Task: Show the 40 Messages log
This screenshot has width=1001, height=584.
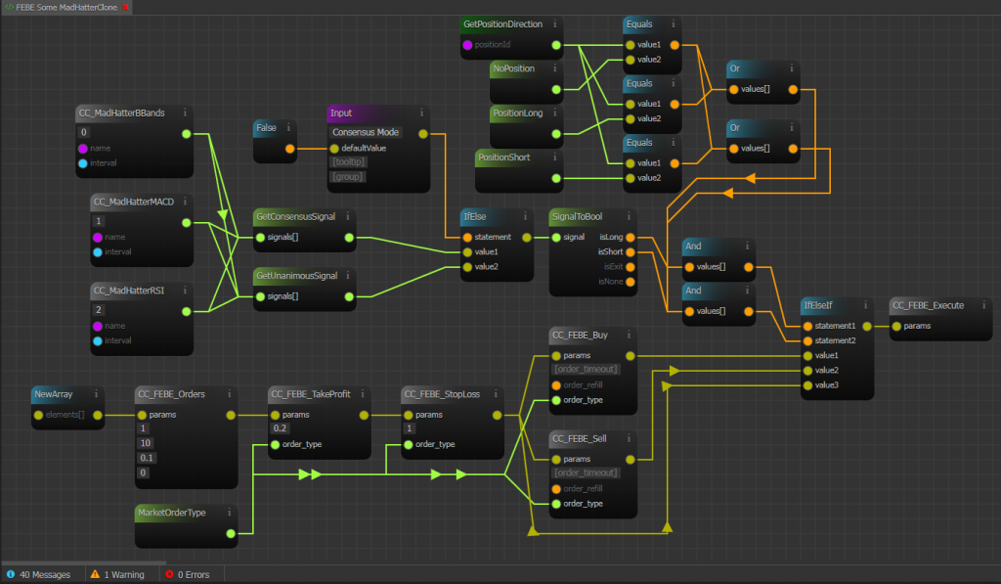Action: (45, 574)
